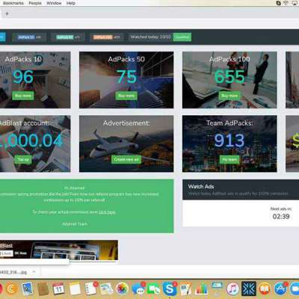
Task: Click the AdBlast Facebook banner thumbnail
Action: click(59, 250)
